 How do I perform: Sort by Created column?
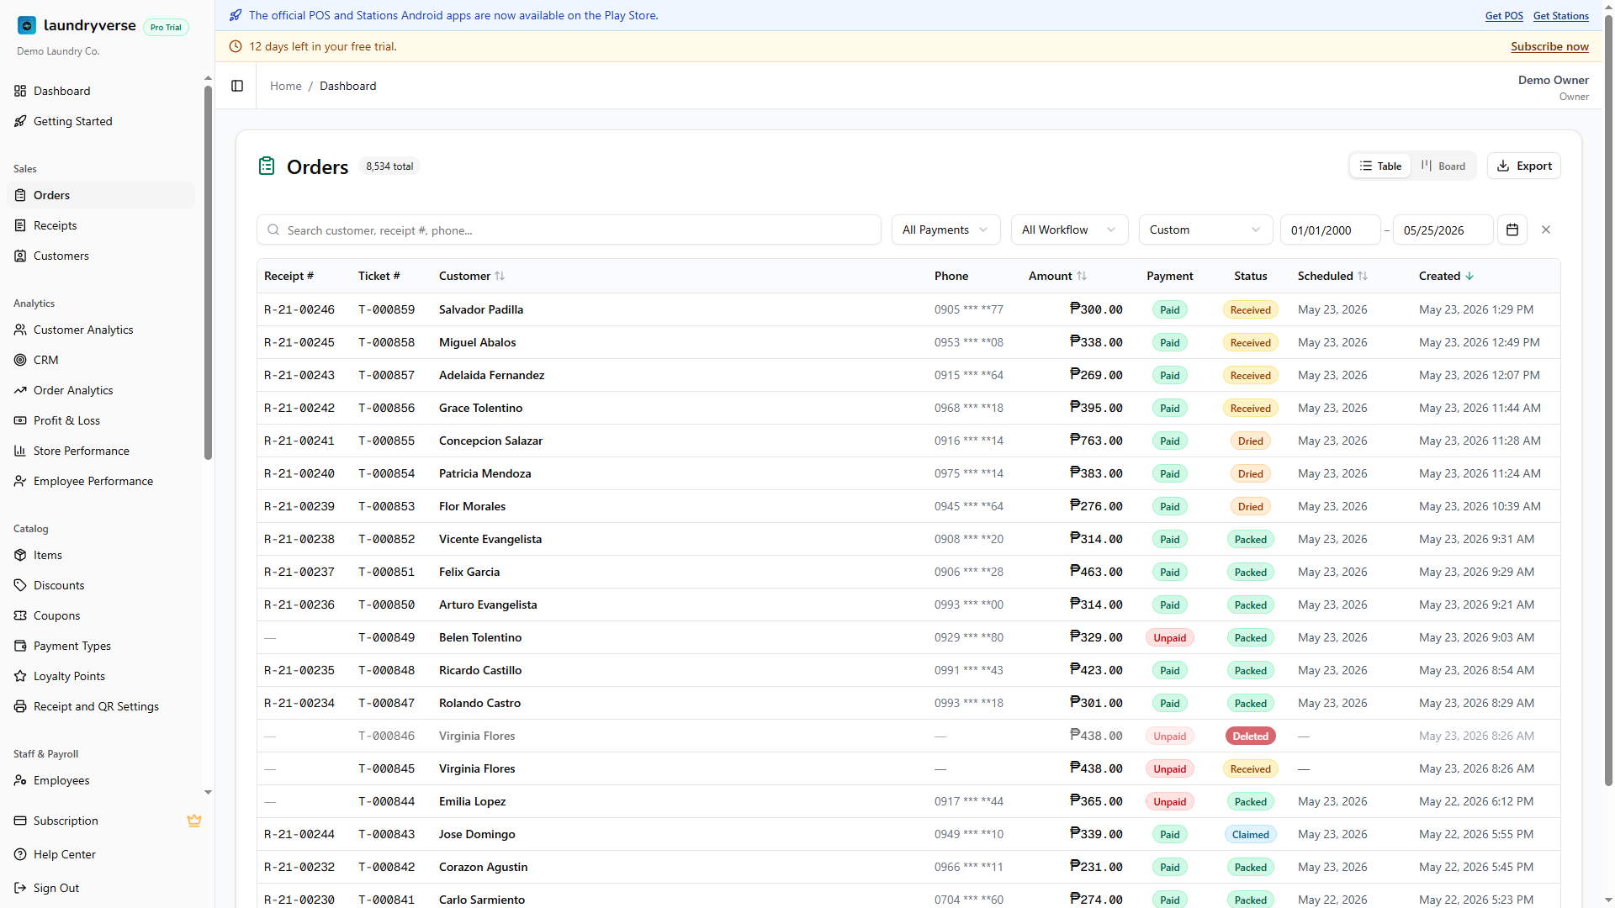(x=1446, y=276)
